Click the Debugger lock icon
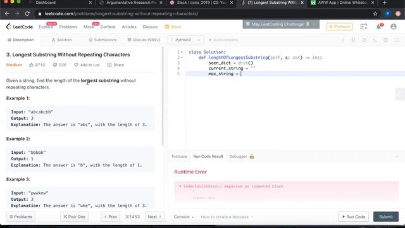The image size is (405, 228). pos(252,156)
